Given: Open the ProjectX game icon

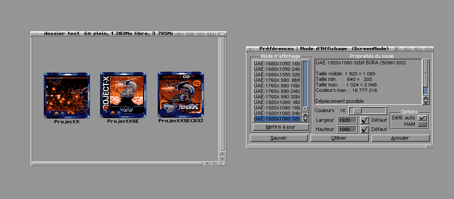Looking at the screenshot, I should pyautogui.click(x=67, y=96).
